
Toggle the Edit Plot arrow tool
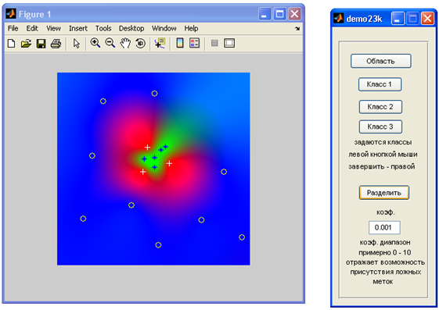[76, 44]
